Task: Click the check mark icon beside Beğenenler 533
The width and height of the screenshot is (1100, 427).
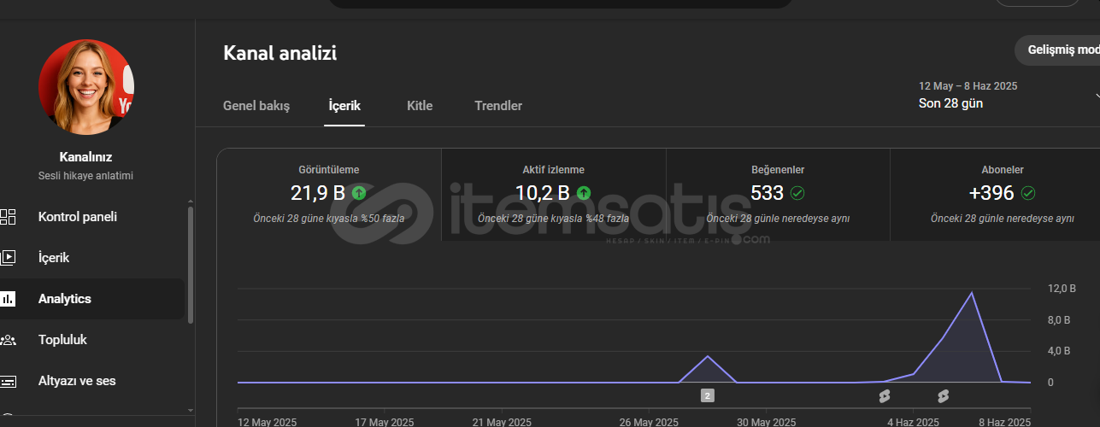Action: pos(797,193)
